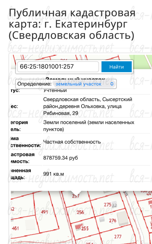The width and height of the screenshot is (152, 244).
Task: Click the popup pointer at parcel 257
Action: [76, 193]
